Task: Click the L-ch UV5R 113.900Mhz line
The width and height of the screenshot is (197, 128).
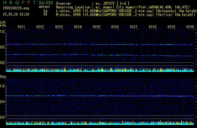Action: [127, 11]
